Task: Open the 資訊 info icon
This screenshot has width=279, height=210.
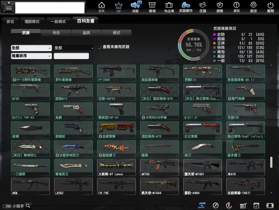Action: [x=237, y=7]
